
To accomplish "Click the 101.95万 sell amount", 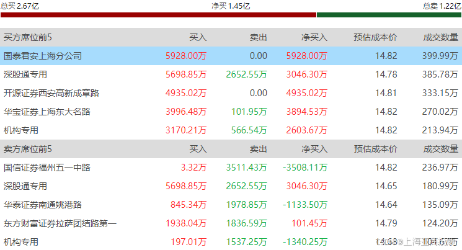I will click(249, 112).
